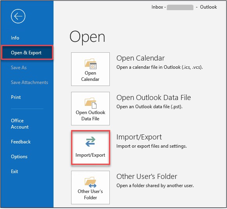
Task: Exit Outlook via sidebar Exit
Action: tap(14, 171)
